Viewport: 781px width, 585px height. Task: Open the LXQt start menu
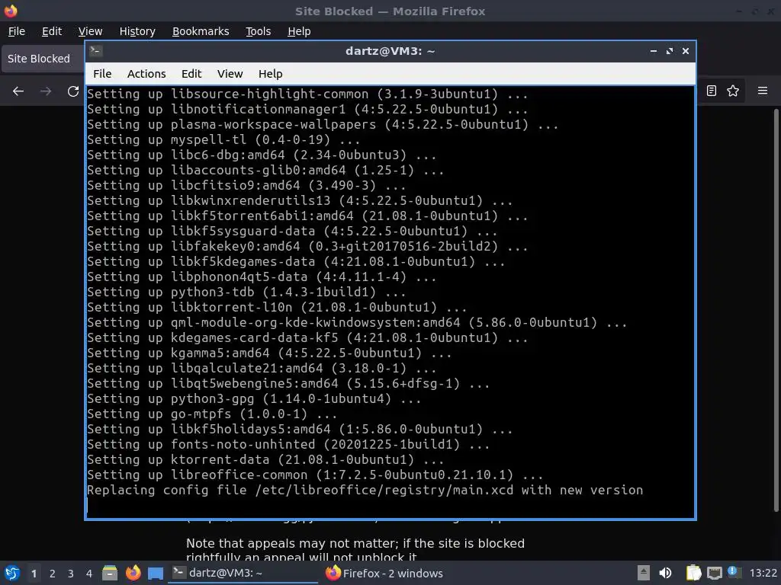[x=12, y=573]
